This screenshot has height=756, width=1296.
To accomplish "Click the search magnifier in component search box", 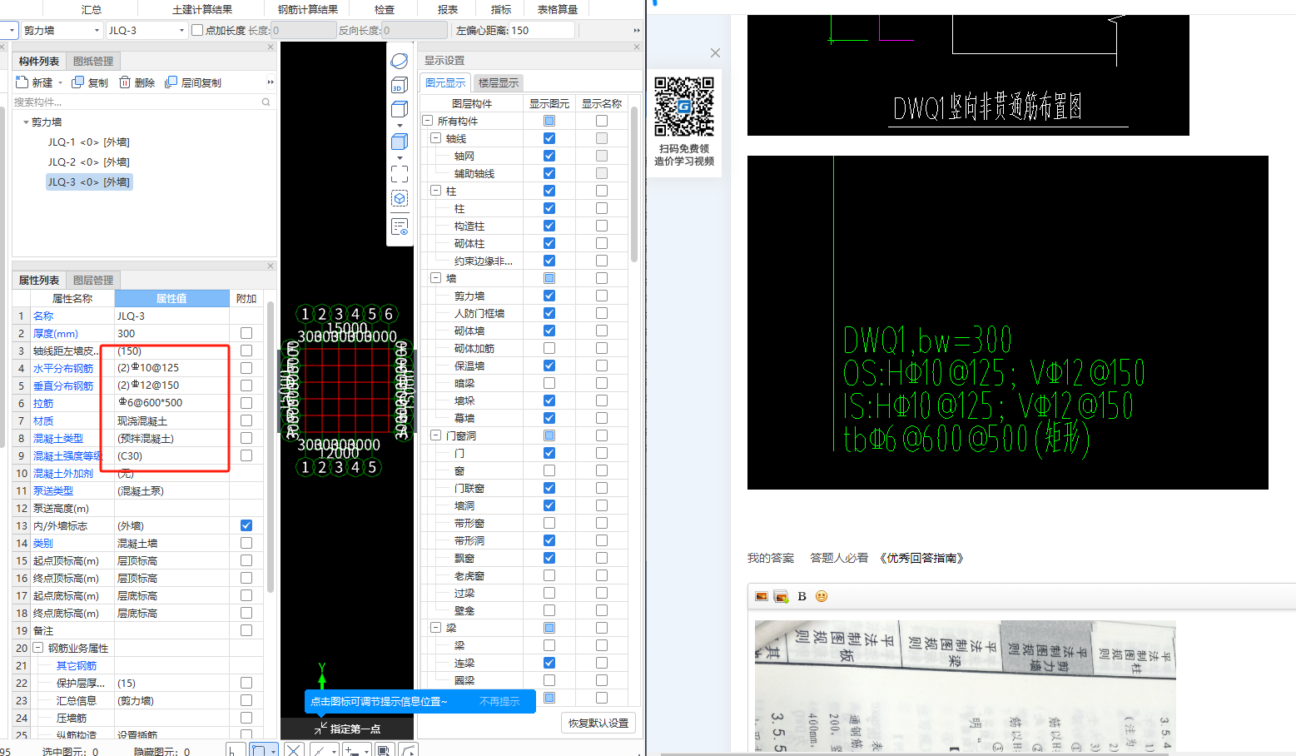I will pyautogui.click(x=266, y=102).
